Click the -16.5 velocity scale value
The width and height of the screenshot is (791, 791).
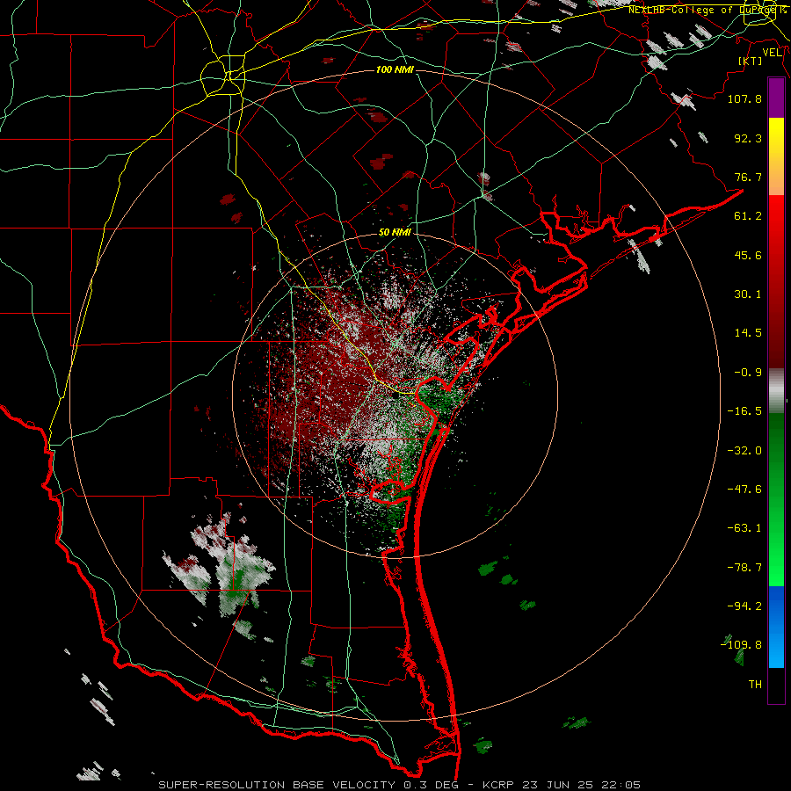(x=744, y=411)
